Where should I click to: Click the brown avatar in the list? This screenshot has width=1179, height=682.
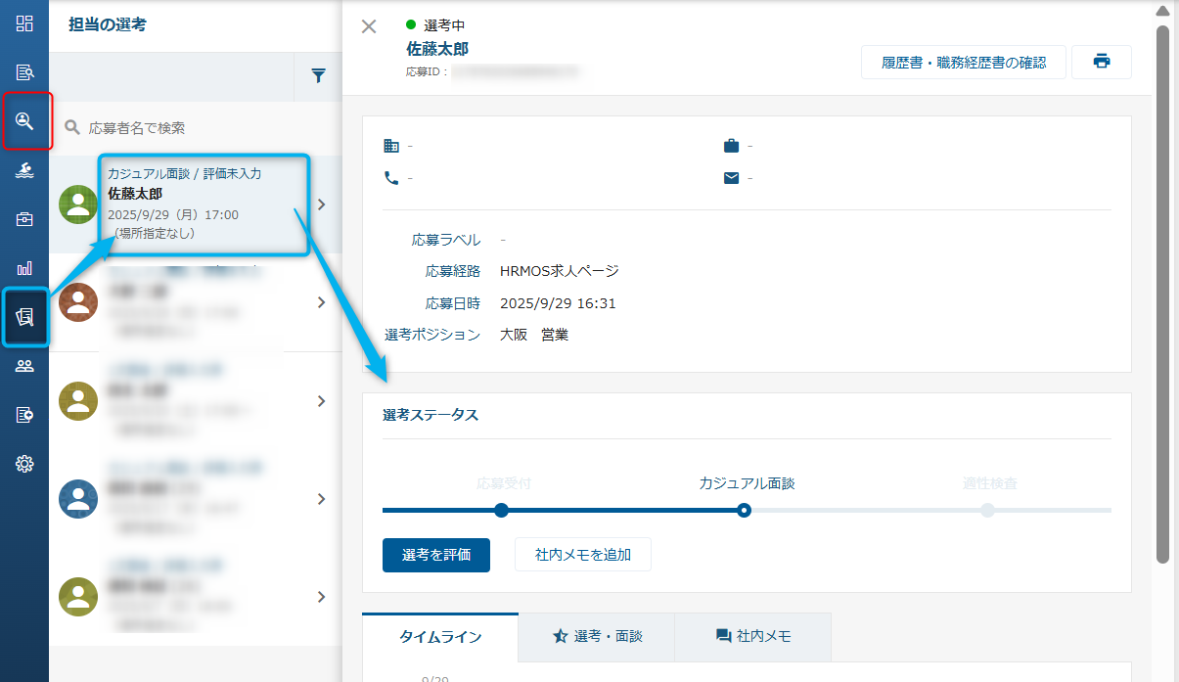[x=78, y=302]
